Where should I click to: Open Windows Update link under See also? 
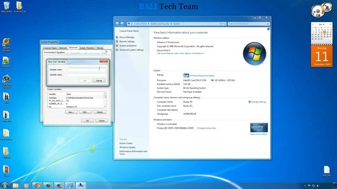127,148
